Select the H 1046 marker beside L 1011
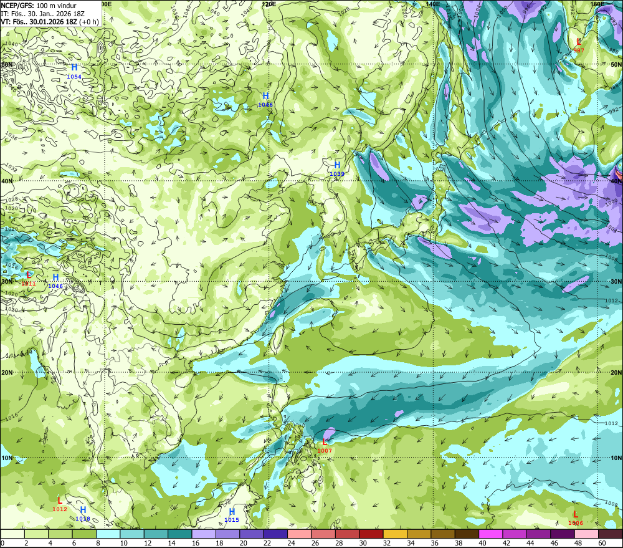Screen dimensions: 623x548 [55, 281]
